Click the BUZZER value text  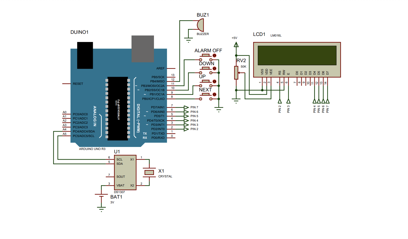coord(203,34)
